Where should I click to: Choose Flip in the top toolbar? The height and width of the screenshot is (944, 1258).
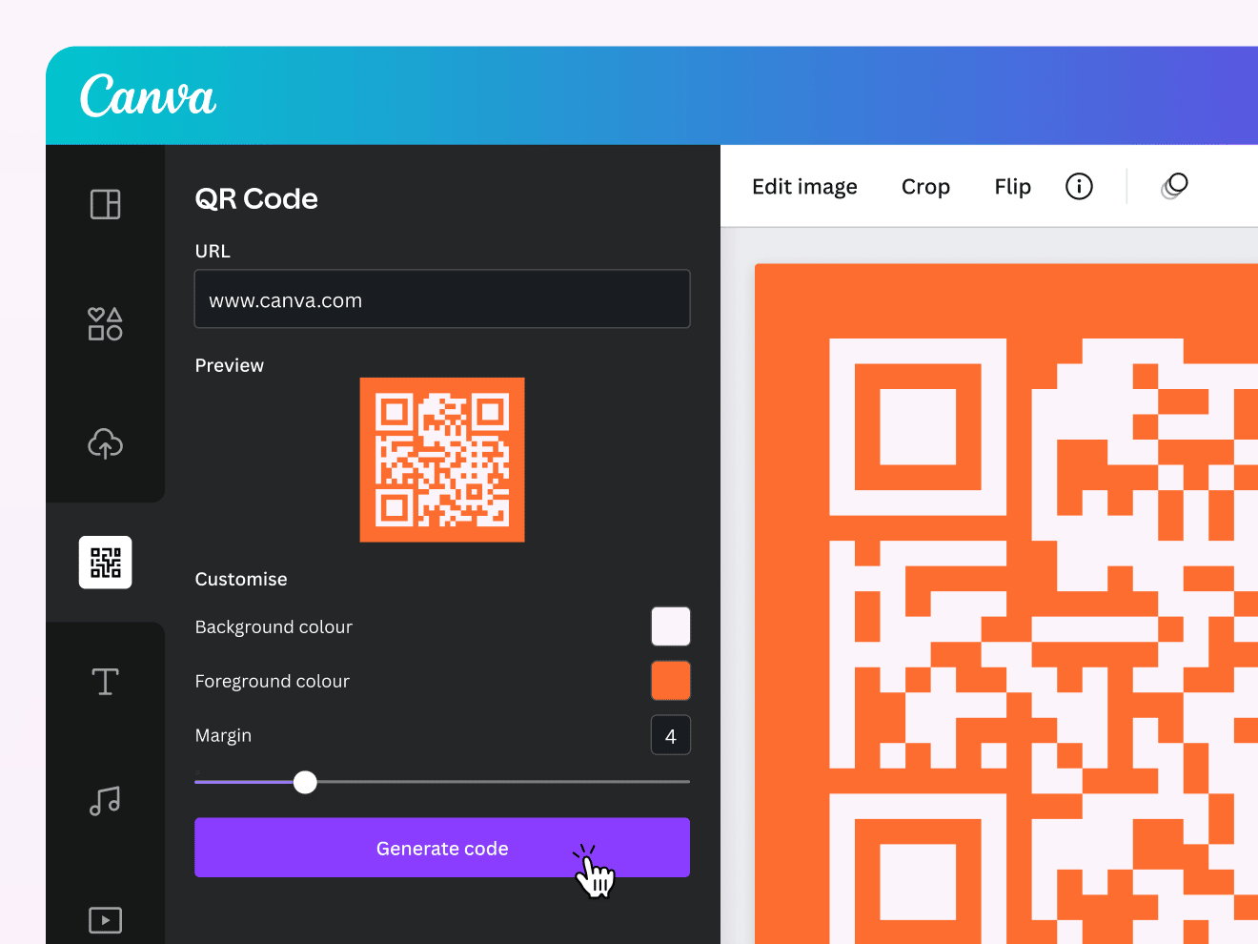1012,187
